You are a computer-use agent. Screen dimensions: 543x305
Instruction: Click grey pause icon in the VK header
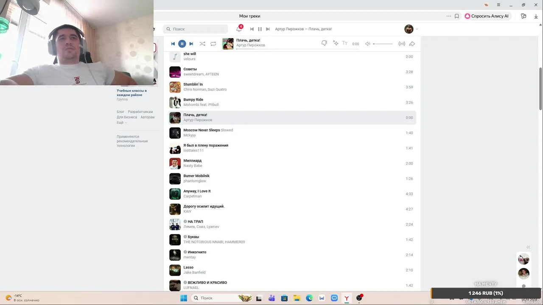[260, 29]
